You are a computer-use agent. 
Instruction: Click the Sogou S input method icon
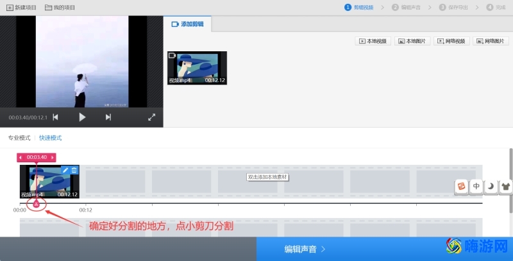pos(461,187)
